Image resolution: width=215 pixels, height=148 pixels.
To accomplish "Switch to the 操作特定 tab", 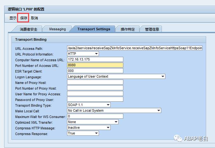I will 127,29.
